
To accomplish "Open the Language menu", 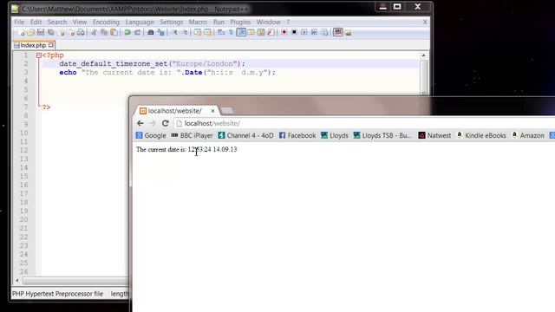I will click(140, 22).
